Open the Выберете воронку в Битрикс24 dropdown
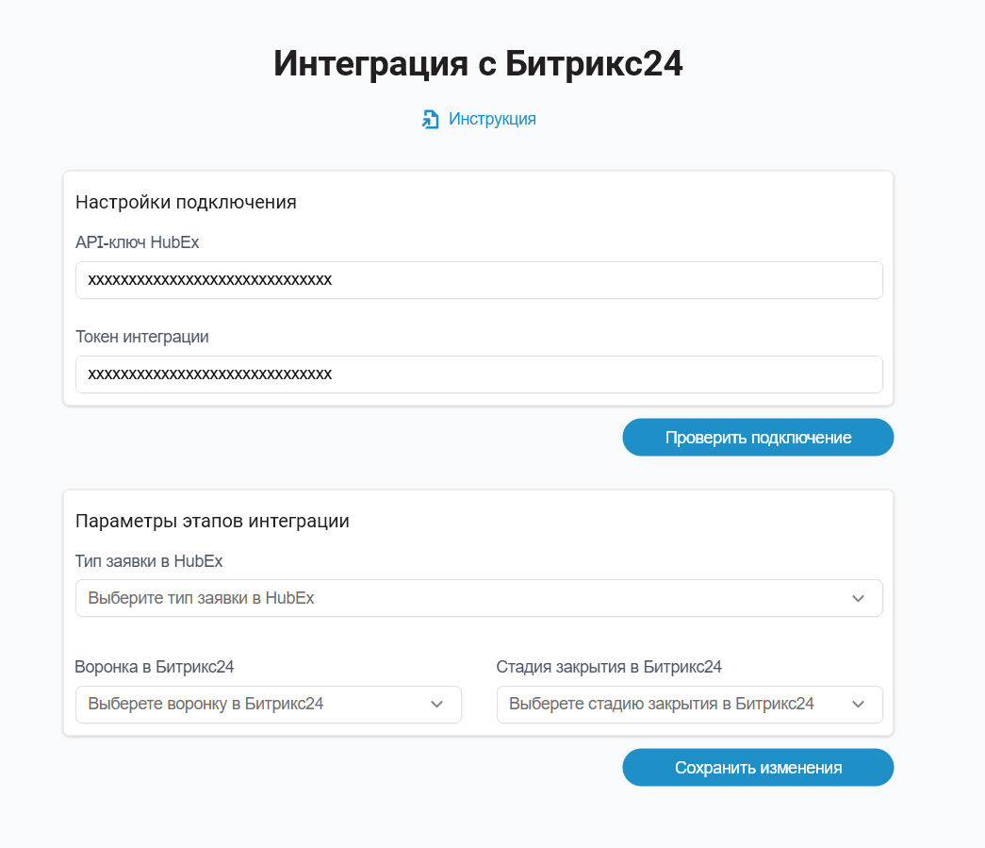The image size is (985, 848). [269, 704]
